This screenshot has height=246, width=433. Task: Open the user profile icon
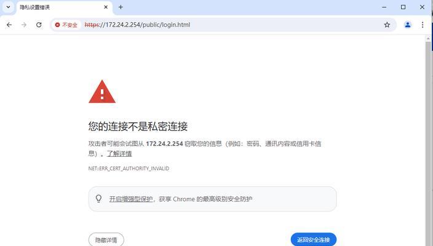408,25
